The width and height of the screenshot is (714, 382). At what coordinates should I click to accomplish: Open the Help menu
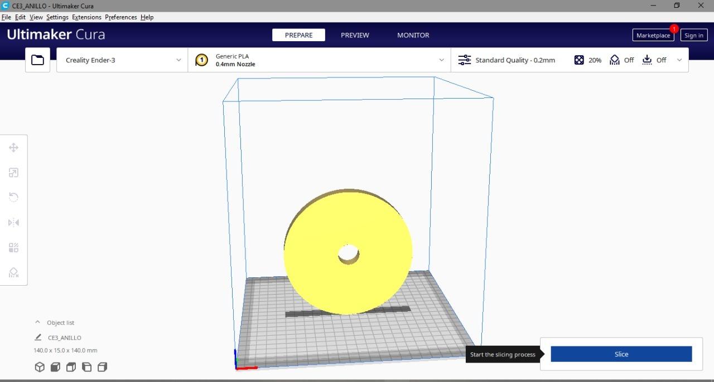point(147,17)
